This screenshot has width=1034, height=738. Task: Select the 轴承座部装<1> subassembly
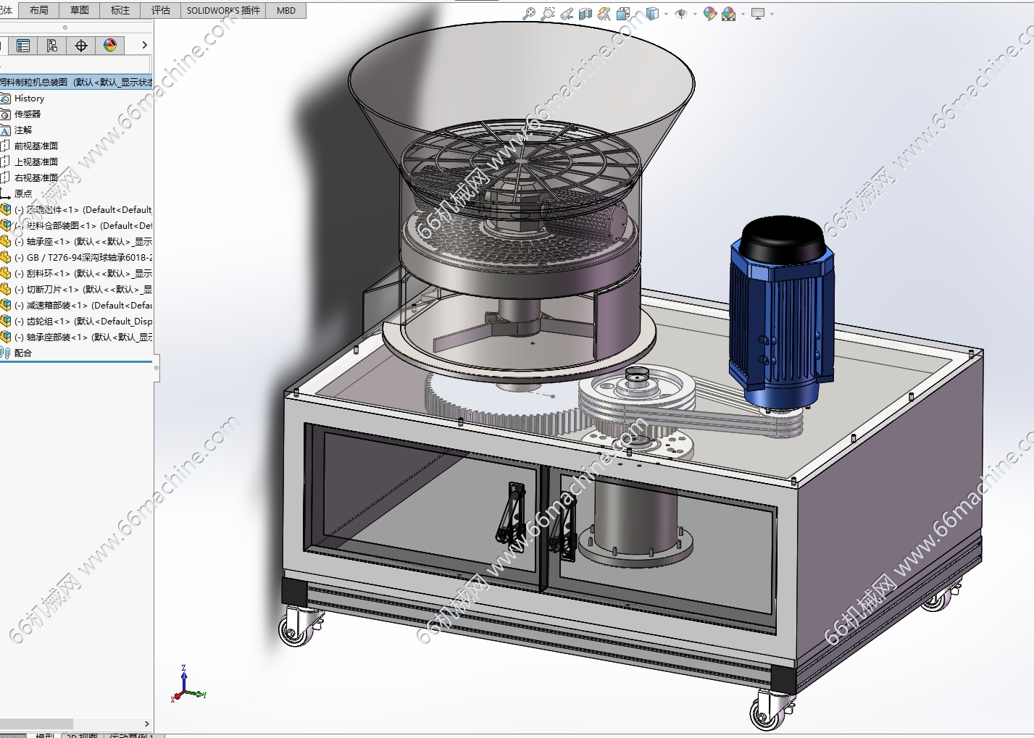[x=83, y=337]
